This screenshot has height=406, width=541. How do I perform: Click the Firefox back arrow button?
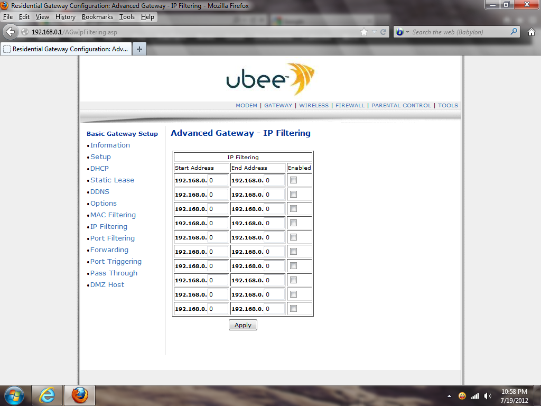point(10,32)
